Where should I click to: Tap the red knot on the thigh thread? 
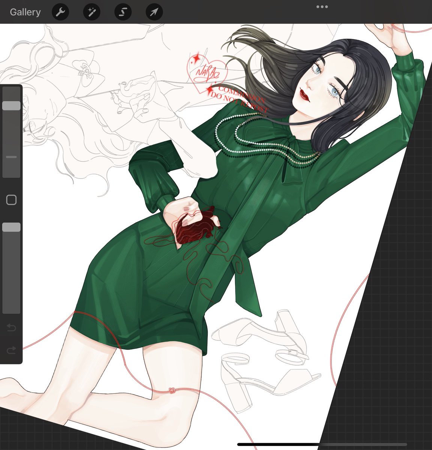172,390
